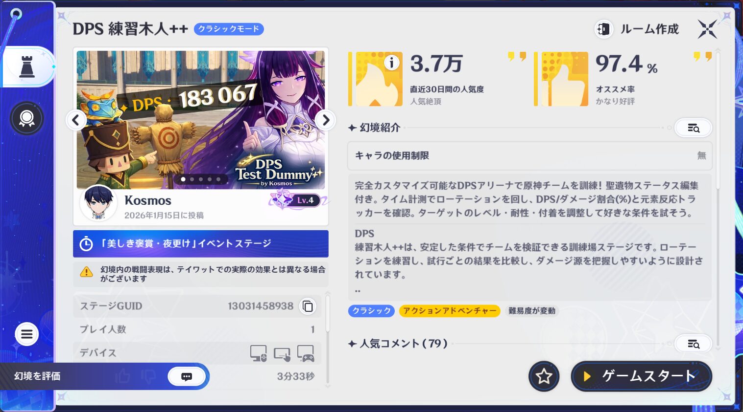Click the popularity info icon
Viewport: 743px width, 412px height.
pos(391,63)
